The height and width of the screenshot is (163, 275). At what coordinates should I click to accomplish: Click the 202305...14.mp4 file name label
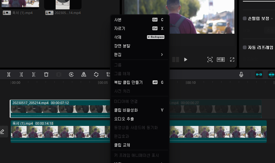[x=68, y=13]
